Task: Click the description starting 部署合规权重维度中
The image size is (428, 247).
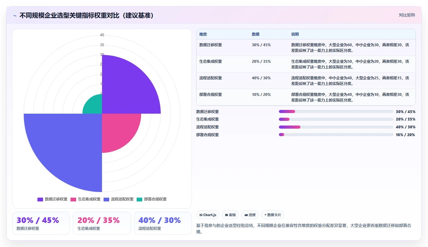Action: tap(350, 97)
